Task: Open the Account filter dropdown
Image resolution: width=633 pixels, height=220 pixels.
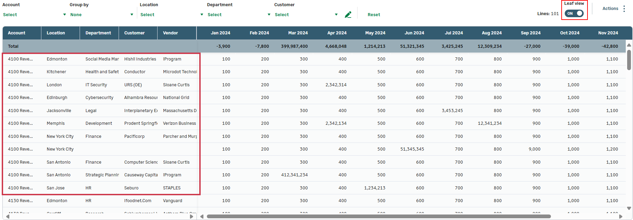Action: (34, 15)
